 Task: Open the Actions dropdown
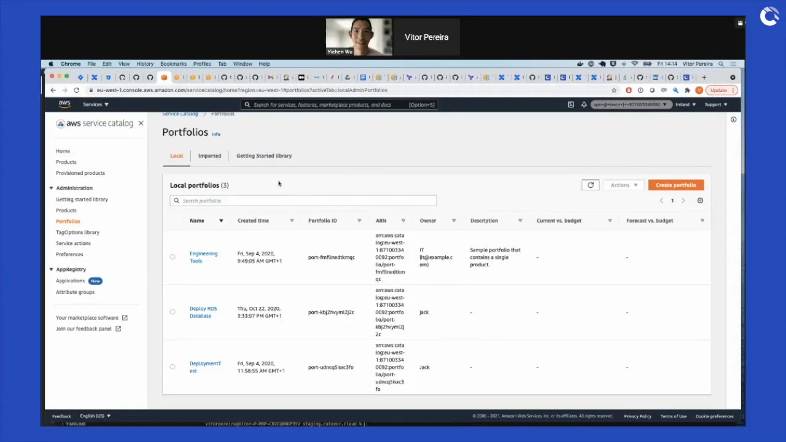click(x=624, y=185)
